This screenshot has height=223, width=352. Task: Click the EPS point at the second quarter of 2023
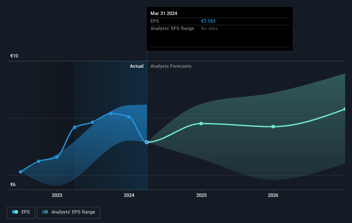75,127
